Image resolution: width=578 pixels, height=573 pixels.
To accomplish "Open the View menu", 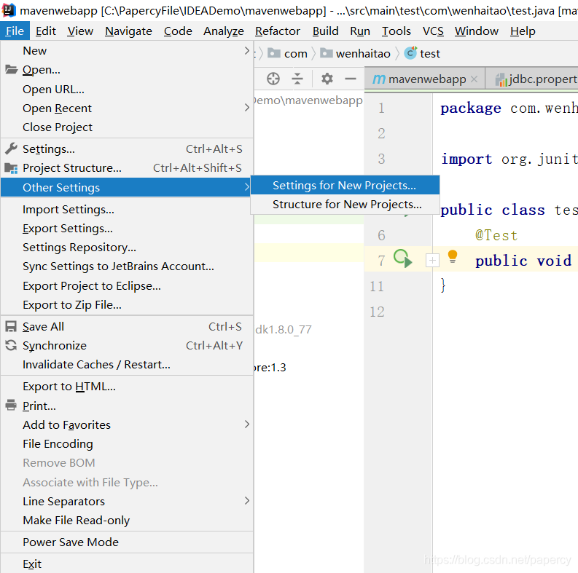I will tap(80, 31).
